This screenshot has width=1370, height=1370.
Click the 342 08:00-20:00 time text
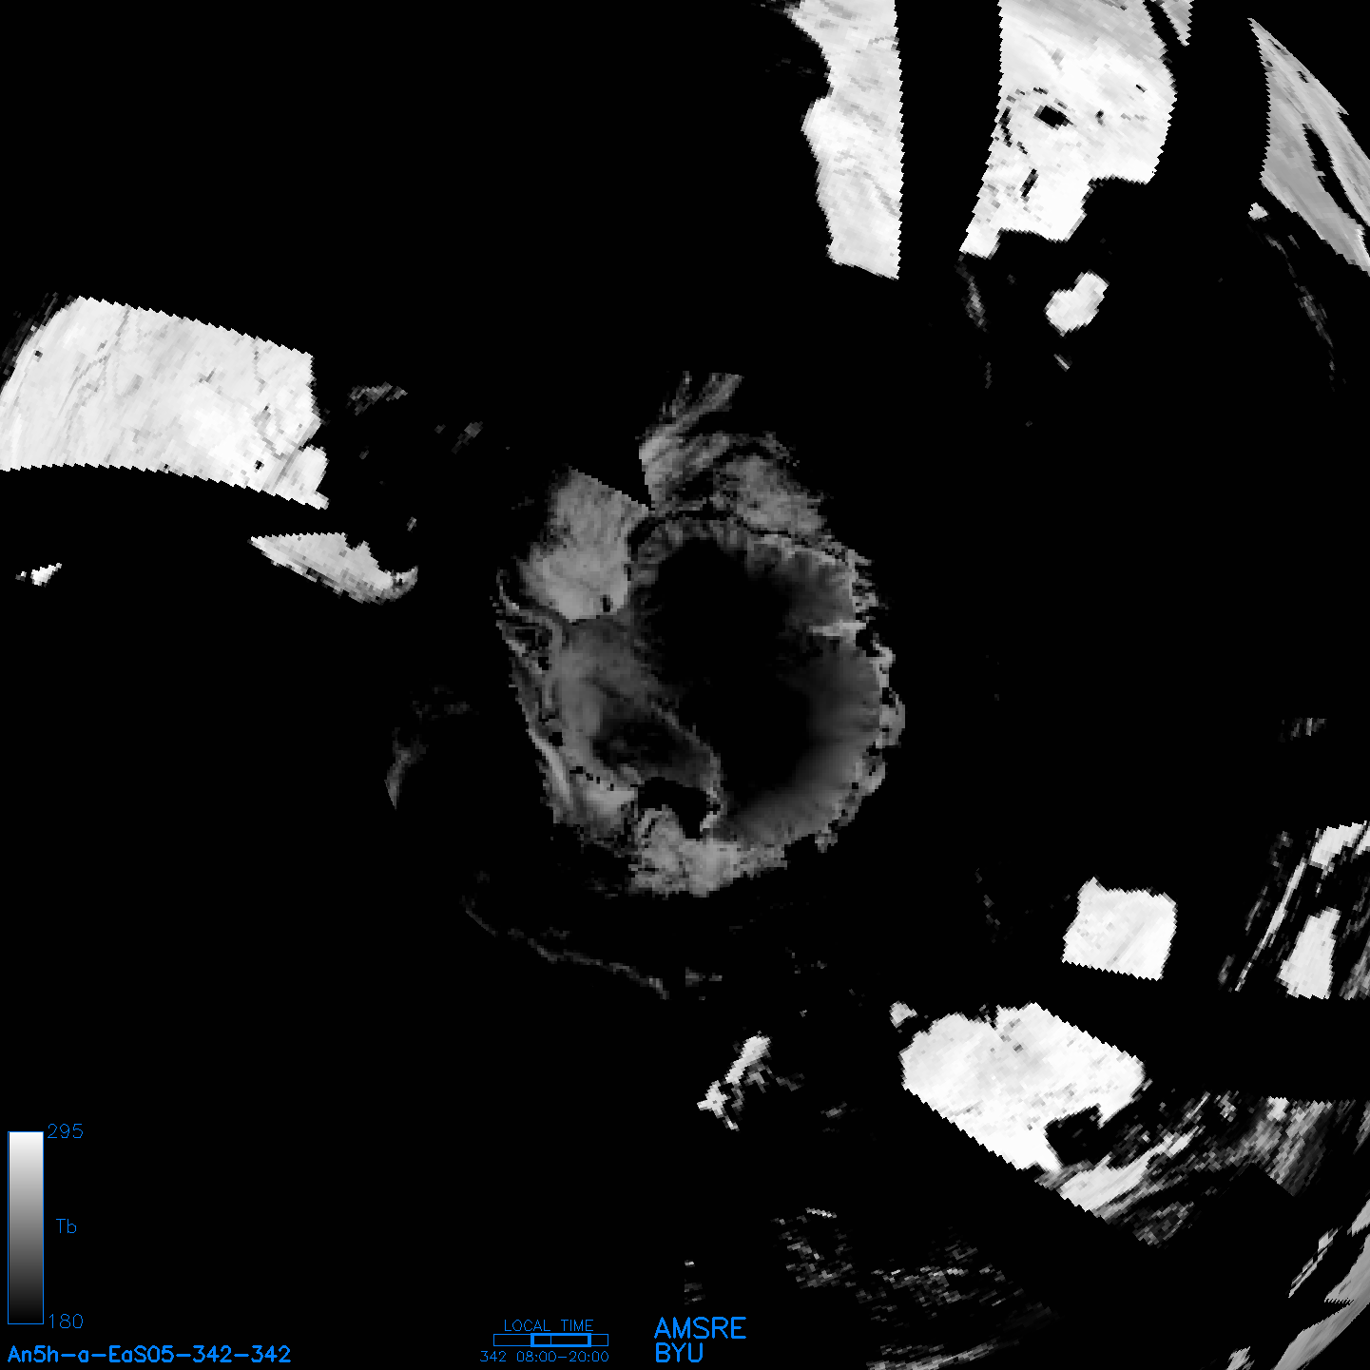pyautogui.click(x=545, y=1357)
